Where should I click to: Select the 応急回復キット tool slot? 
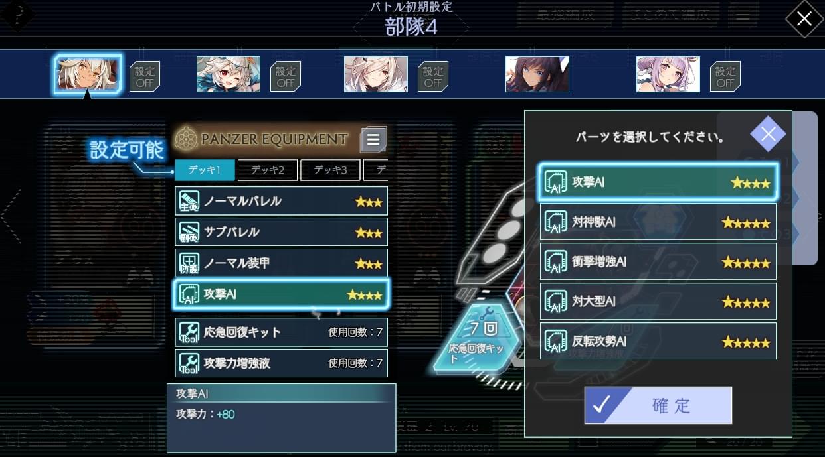pyautogui.click(x=281, y=332)
